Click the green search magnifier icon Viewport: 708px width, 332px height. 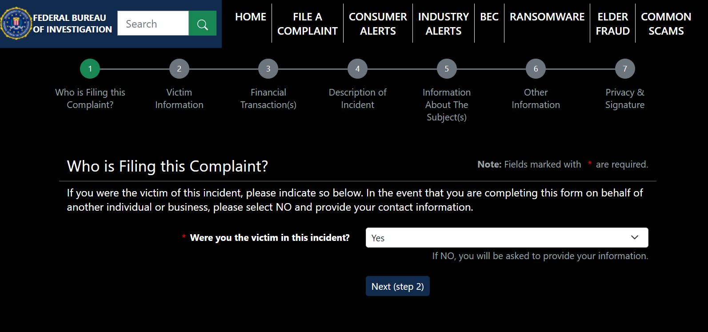click(203, 24)
